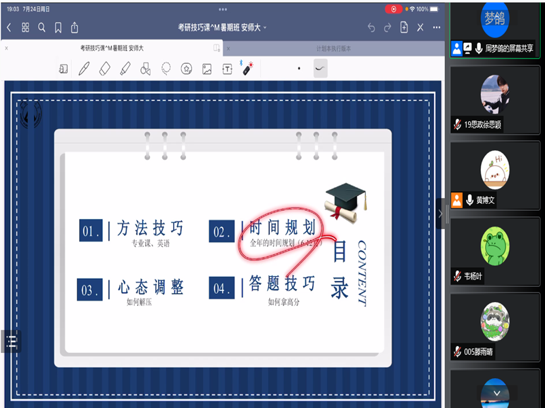Activate the laser pointer tool
This screenshot has width=545, height=408.
[x=249, y=68]
